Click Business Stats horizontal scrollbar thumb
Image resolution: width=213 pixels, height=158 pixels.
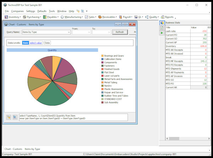tap(174, 138)
